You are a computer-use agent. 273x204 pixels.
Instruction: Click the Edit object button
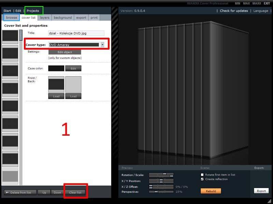(x=65, y=52)
